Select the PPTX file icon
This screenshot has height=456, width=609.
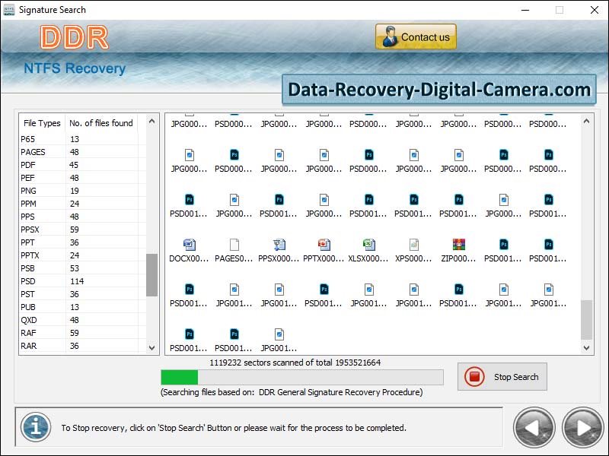click(324, 245)
